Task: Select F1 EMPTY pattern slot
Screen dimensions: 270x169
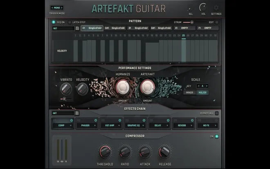Action: coord(208,28)
